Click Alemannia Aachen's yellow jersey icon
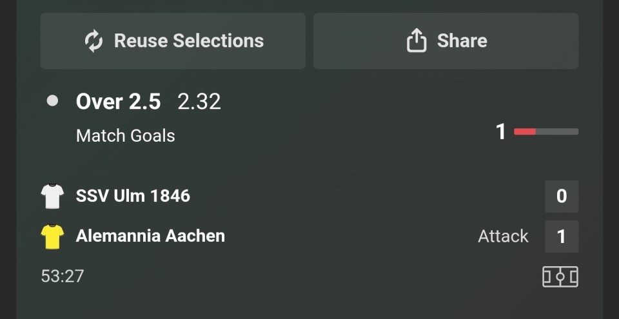619x319 pixels. pos(53,237)
